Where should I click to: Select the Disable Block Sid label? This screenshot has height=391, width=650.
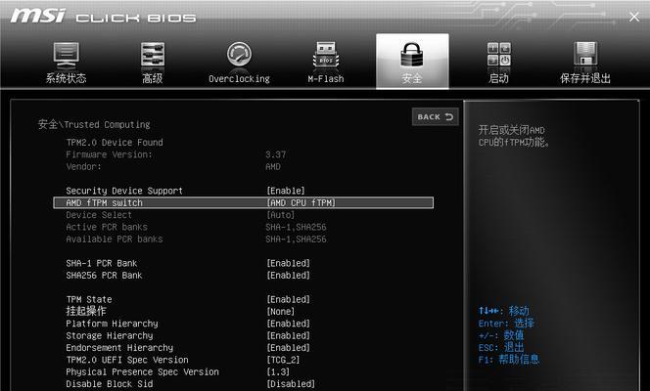point(110,384)
